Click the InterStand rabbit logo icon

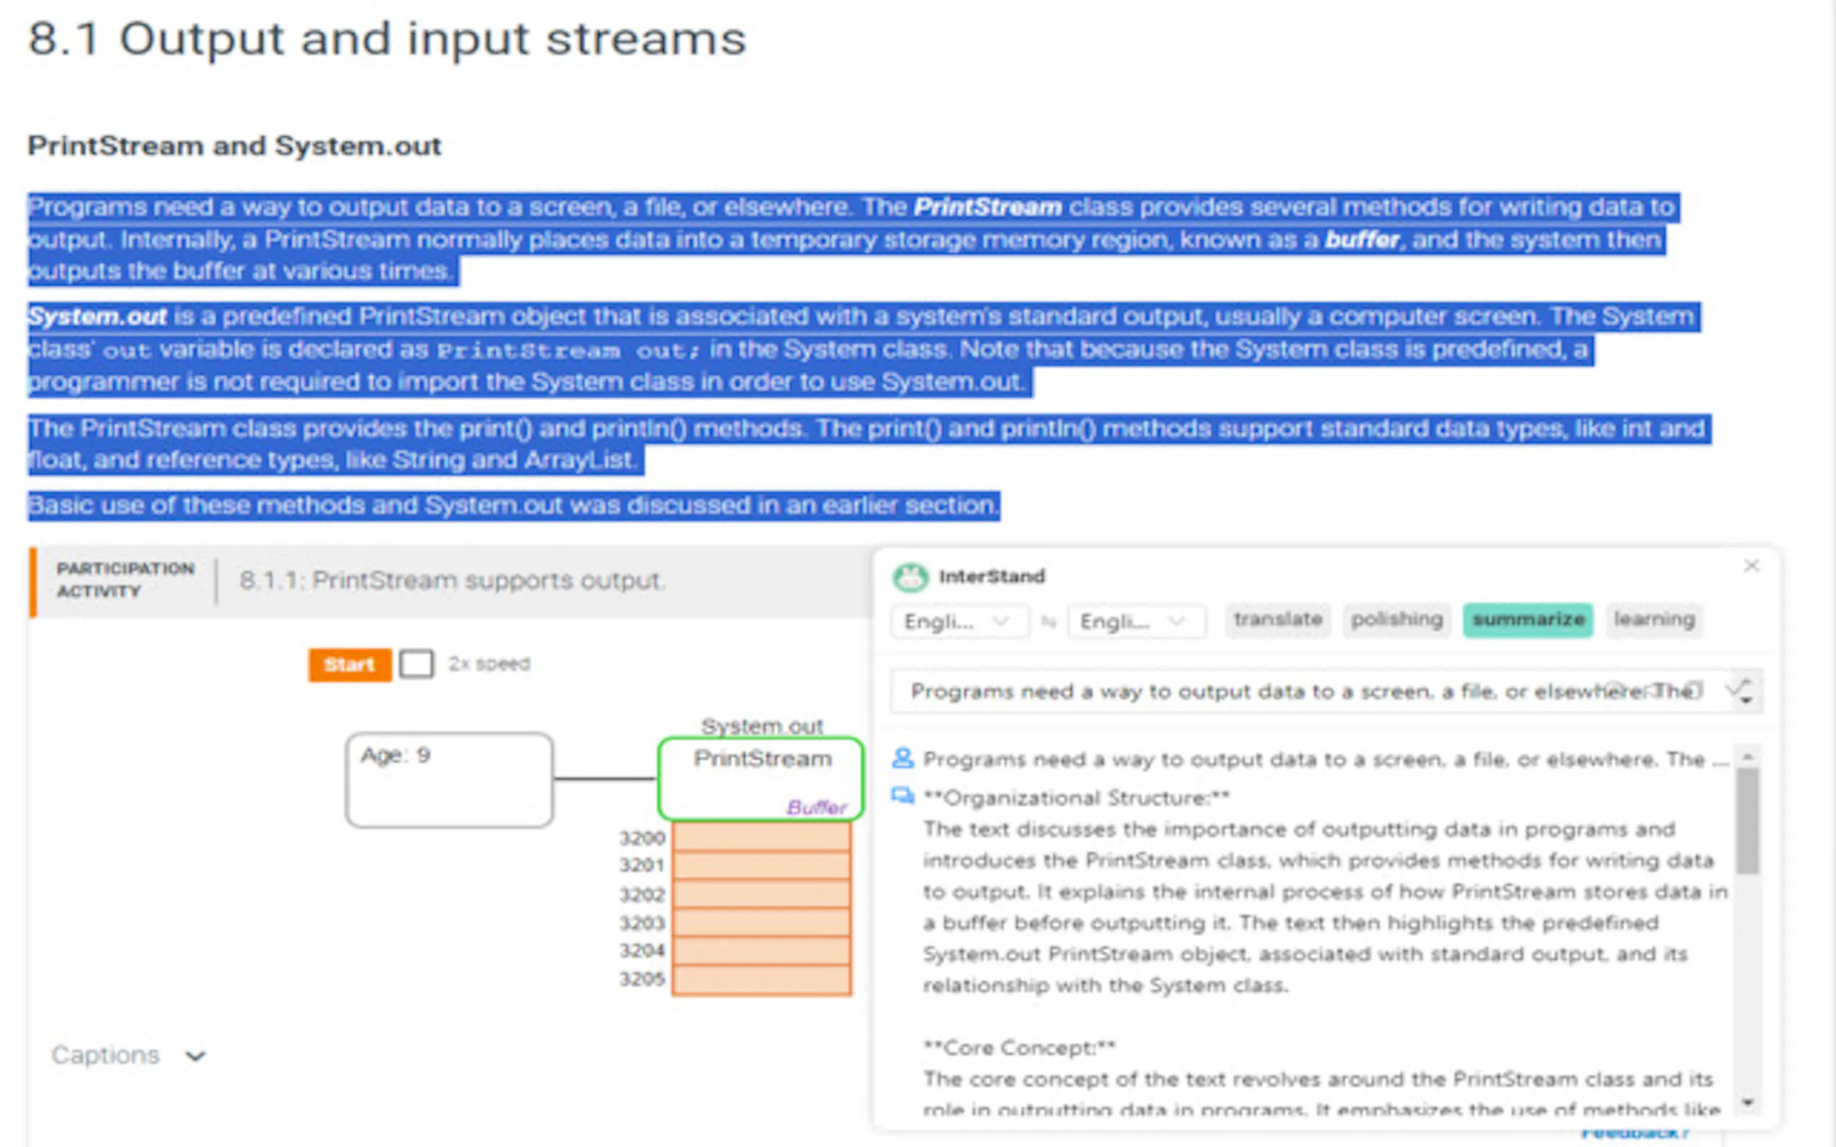click(x=909, y=577)
